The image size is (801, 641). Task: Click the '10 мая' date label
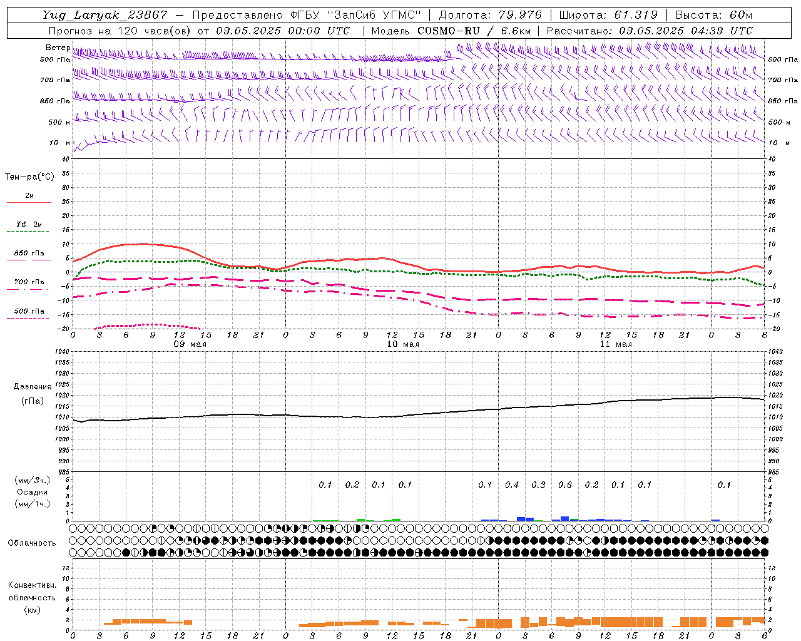point(403,344)
